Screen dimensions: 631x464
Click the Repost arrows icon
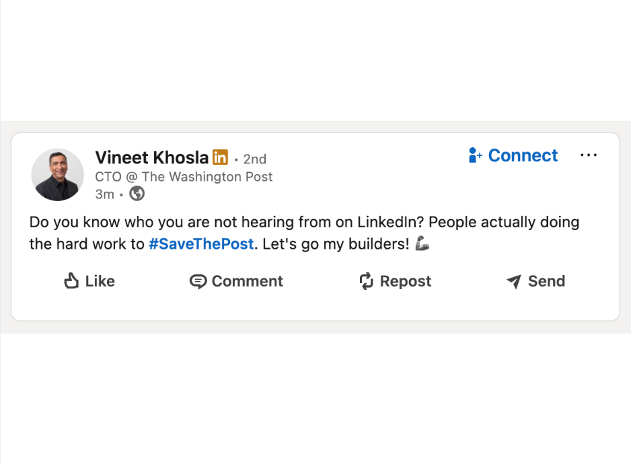pos(366,281)
